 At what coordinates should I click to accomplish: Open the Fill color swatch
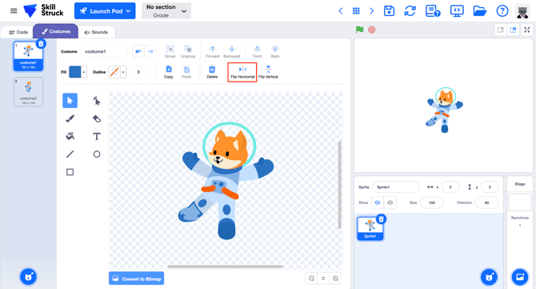click(x=78, y=72)
